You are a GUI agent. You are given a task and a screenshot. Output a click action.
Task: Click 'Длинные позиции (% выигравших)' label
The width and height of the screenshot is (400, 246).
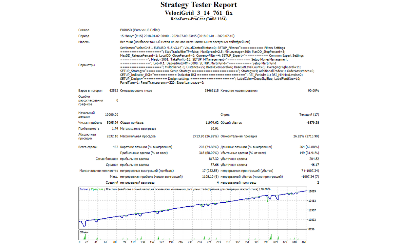[246, 147]
